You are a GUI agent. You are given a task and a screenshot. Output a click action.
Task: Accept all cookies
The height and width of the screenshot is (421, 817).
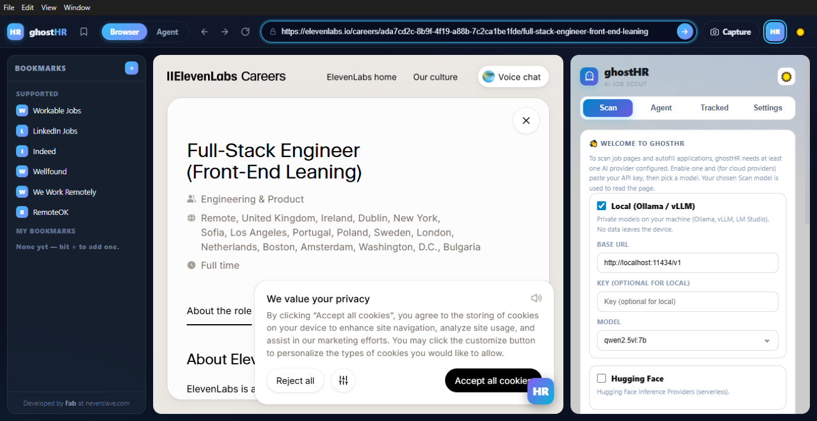(493, 380)
